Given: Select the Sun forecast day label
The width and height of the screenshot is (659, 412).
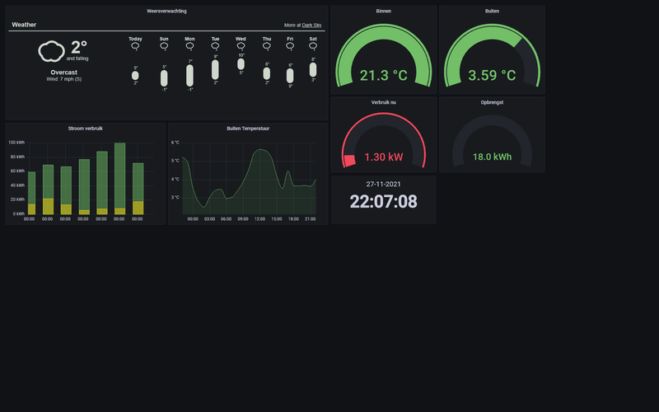Looking at the screenshot, I should [x=164, y=39].
